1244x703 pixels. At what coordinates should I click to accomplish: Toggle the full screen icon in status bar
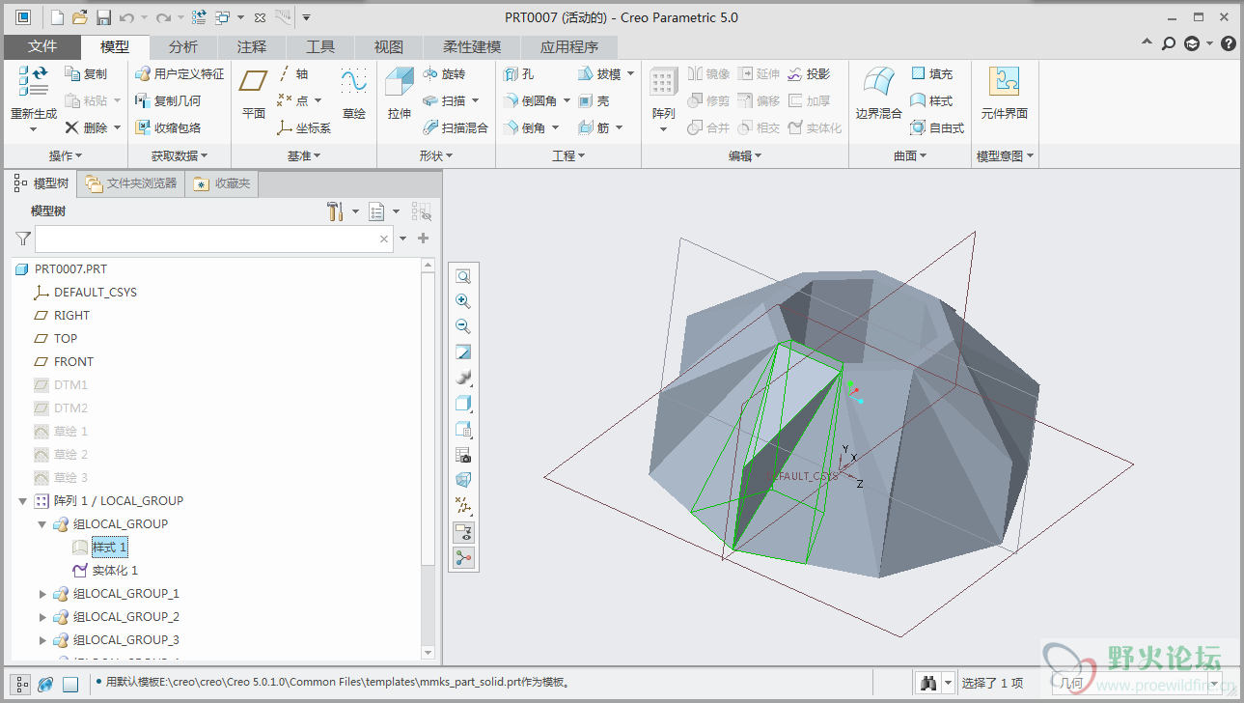click(x=69, y=685)
